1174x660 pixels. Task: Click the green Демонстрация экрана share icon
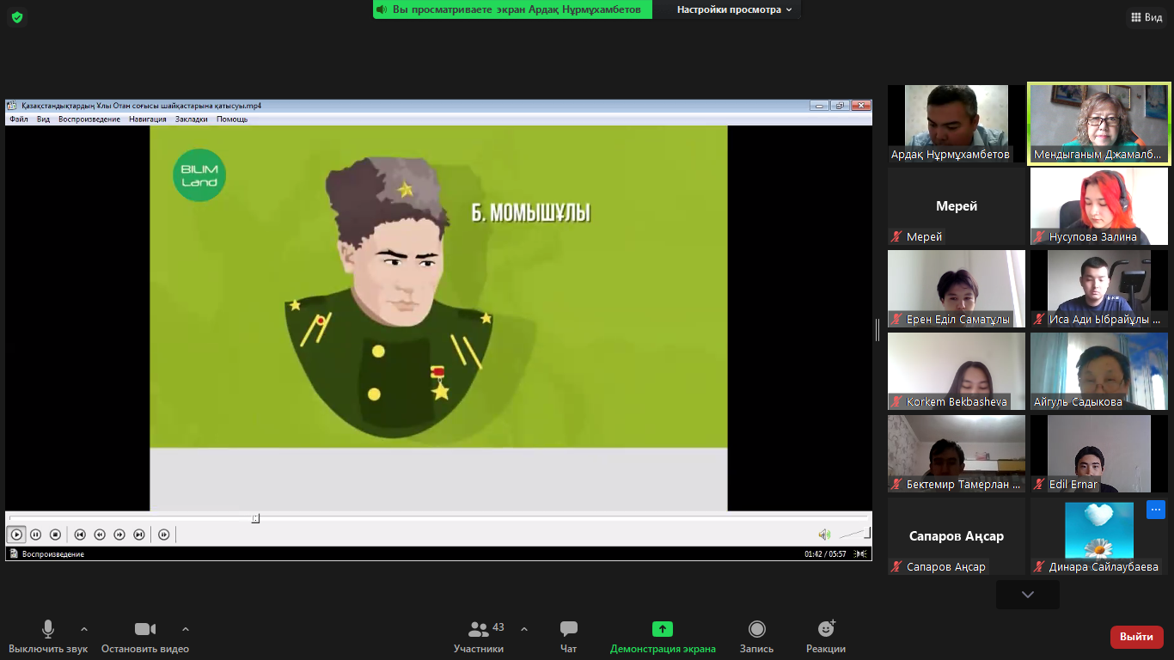click(x=663, y=629)
